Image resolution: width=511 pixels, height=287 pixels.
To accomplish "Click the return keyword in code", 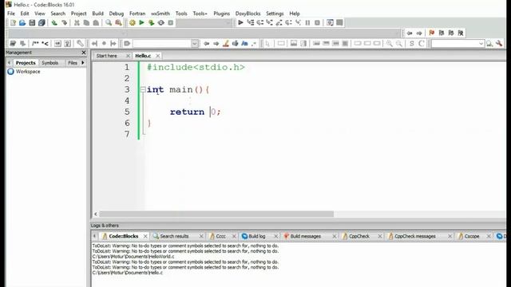I will [187, 112].
